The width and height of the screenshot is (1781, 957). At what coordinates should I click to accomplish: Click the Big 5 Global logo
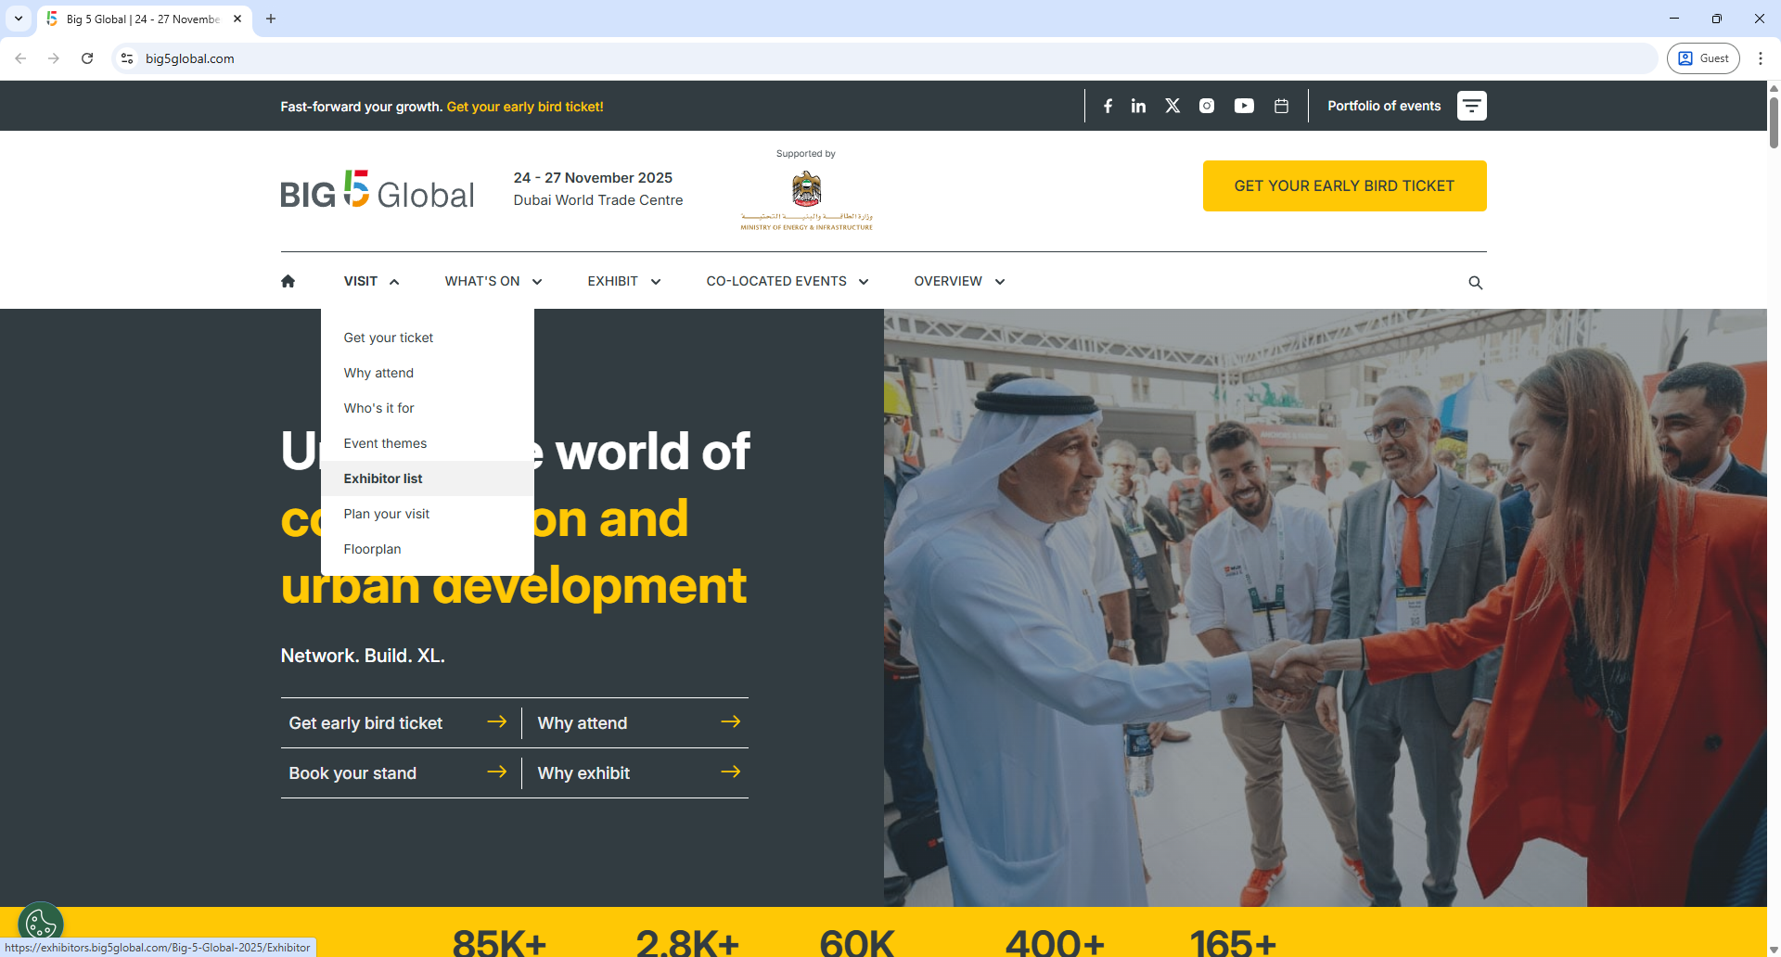coord(377,191)
